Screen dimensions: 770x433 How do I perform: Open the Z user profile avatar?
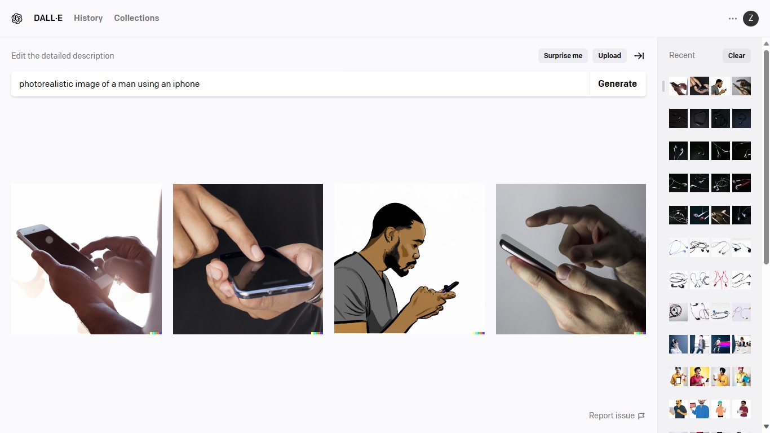[750, 19]
